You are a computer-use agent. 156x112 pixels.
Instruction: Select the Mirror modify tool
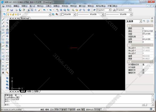[7, 26]
